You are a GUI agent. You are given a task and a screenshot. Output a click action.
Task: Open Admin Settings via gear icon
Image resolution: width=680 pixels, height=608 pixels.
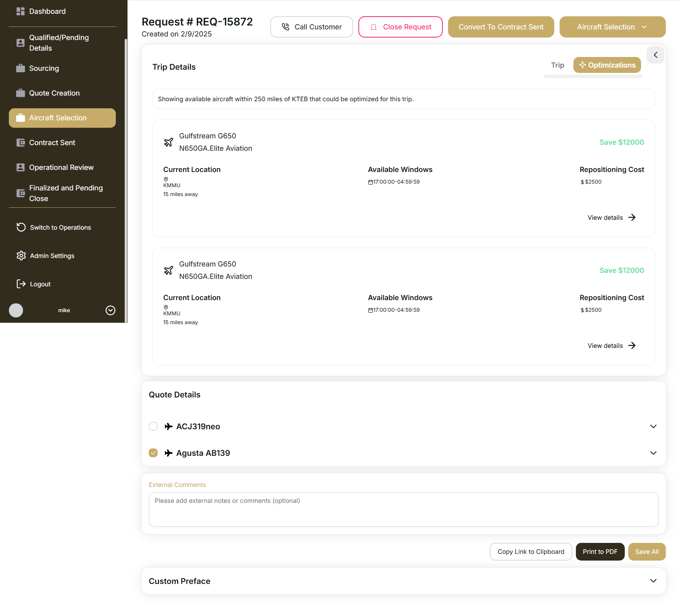click(x=21, y=256)
